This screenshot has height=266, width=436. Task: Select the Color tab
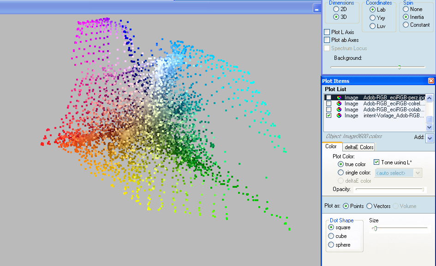coord(331,147)
